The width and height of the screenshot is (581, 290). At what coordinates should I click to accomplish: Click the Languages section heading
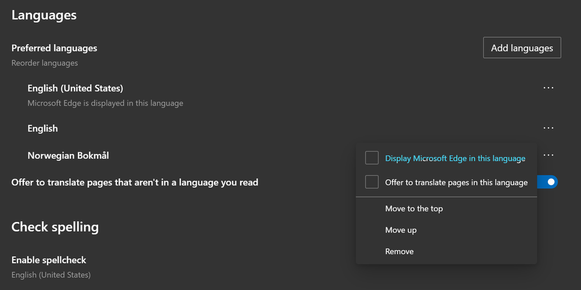44,15
